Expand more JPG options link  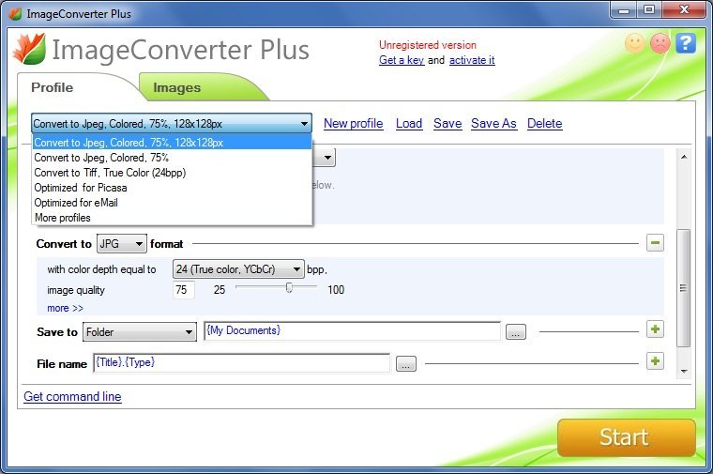[65, 308]
